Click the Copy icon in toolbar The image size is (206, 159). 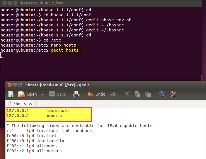pyautogui.click(x=137, y=94)
